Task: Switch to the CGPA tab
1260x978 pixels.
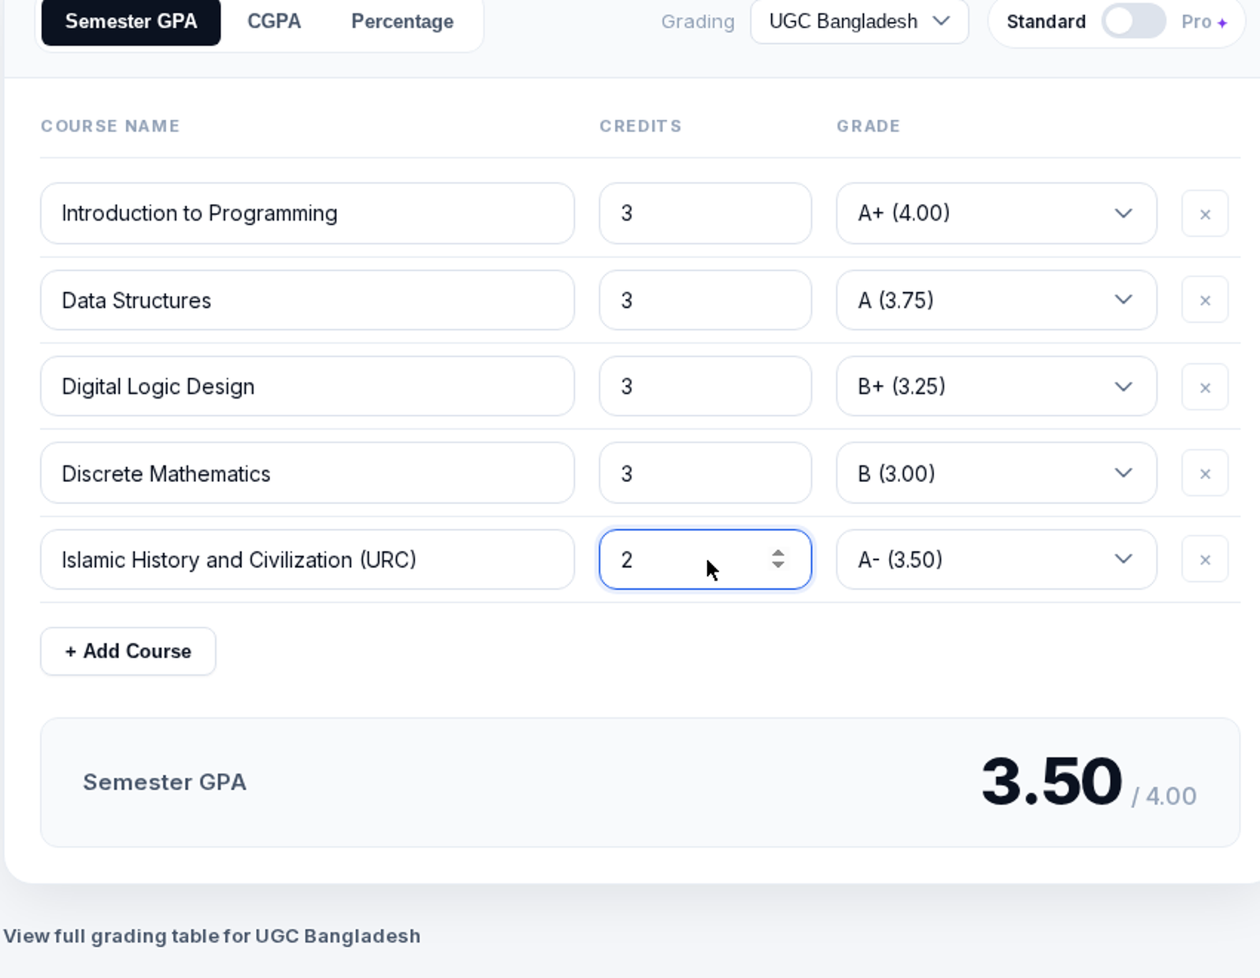Action: pyautogui.click(x=274, y=21)
